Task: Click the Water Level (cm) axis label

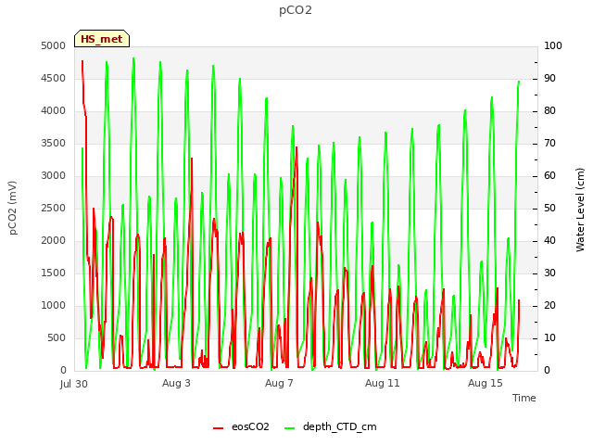Action: pos(580,210)
